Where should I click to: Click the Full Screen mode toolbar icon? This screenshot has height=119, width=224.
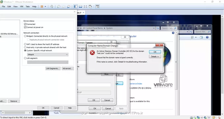tap(86, 7)
